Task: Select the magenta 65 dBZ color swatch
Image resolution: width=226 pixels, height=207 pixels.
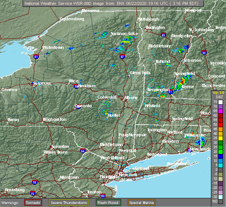Action: pyautogui.click(x=220, y=111)
